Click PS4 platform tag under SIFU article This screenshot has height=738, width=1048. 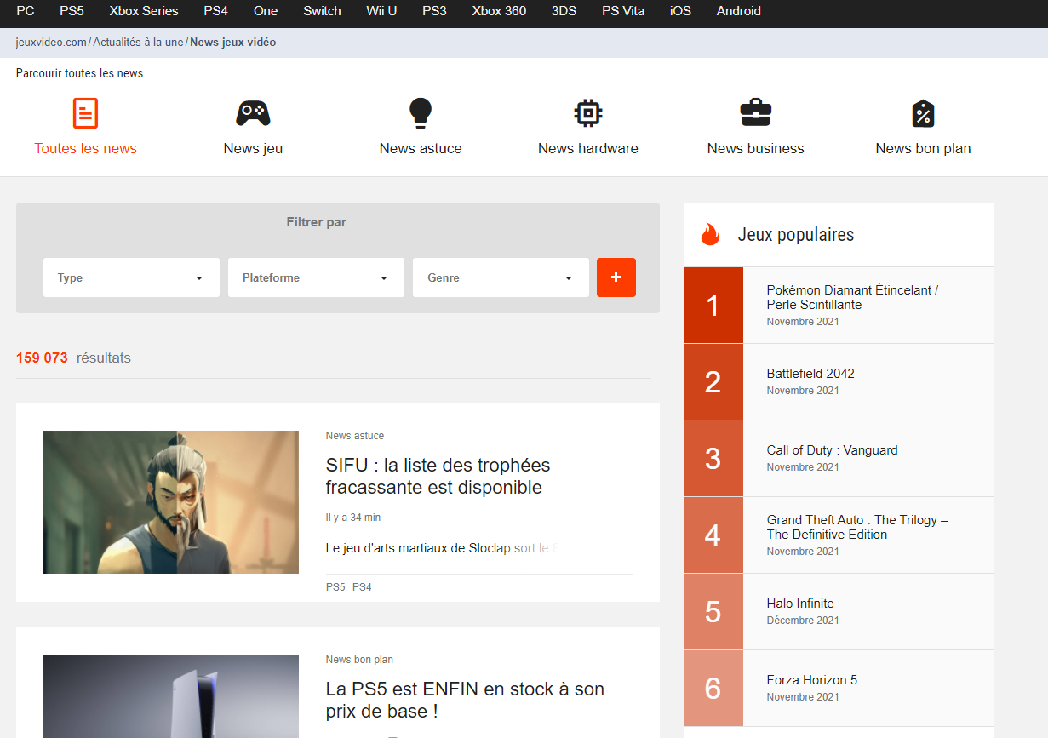[362, 587]
